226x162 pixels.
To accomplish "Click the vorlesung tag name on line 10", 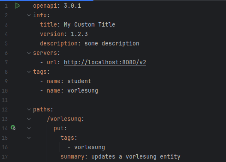I will tap(83, 91).
